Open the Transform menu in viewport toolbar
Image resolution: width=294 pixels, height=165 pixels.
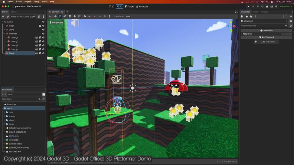(119, 16)
